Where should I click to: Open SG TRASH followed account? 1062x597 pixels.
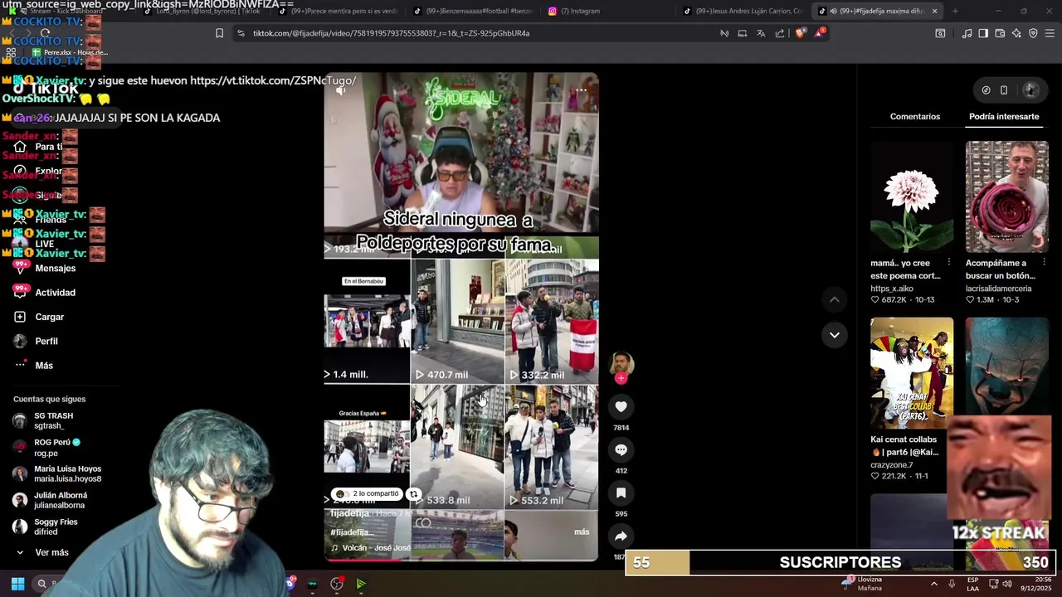point(43,420)
